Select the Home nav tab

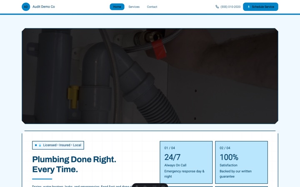click(117, 7)
